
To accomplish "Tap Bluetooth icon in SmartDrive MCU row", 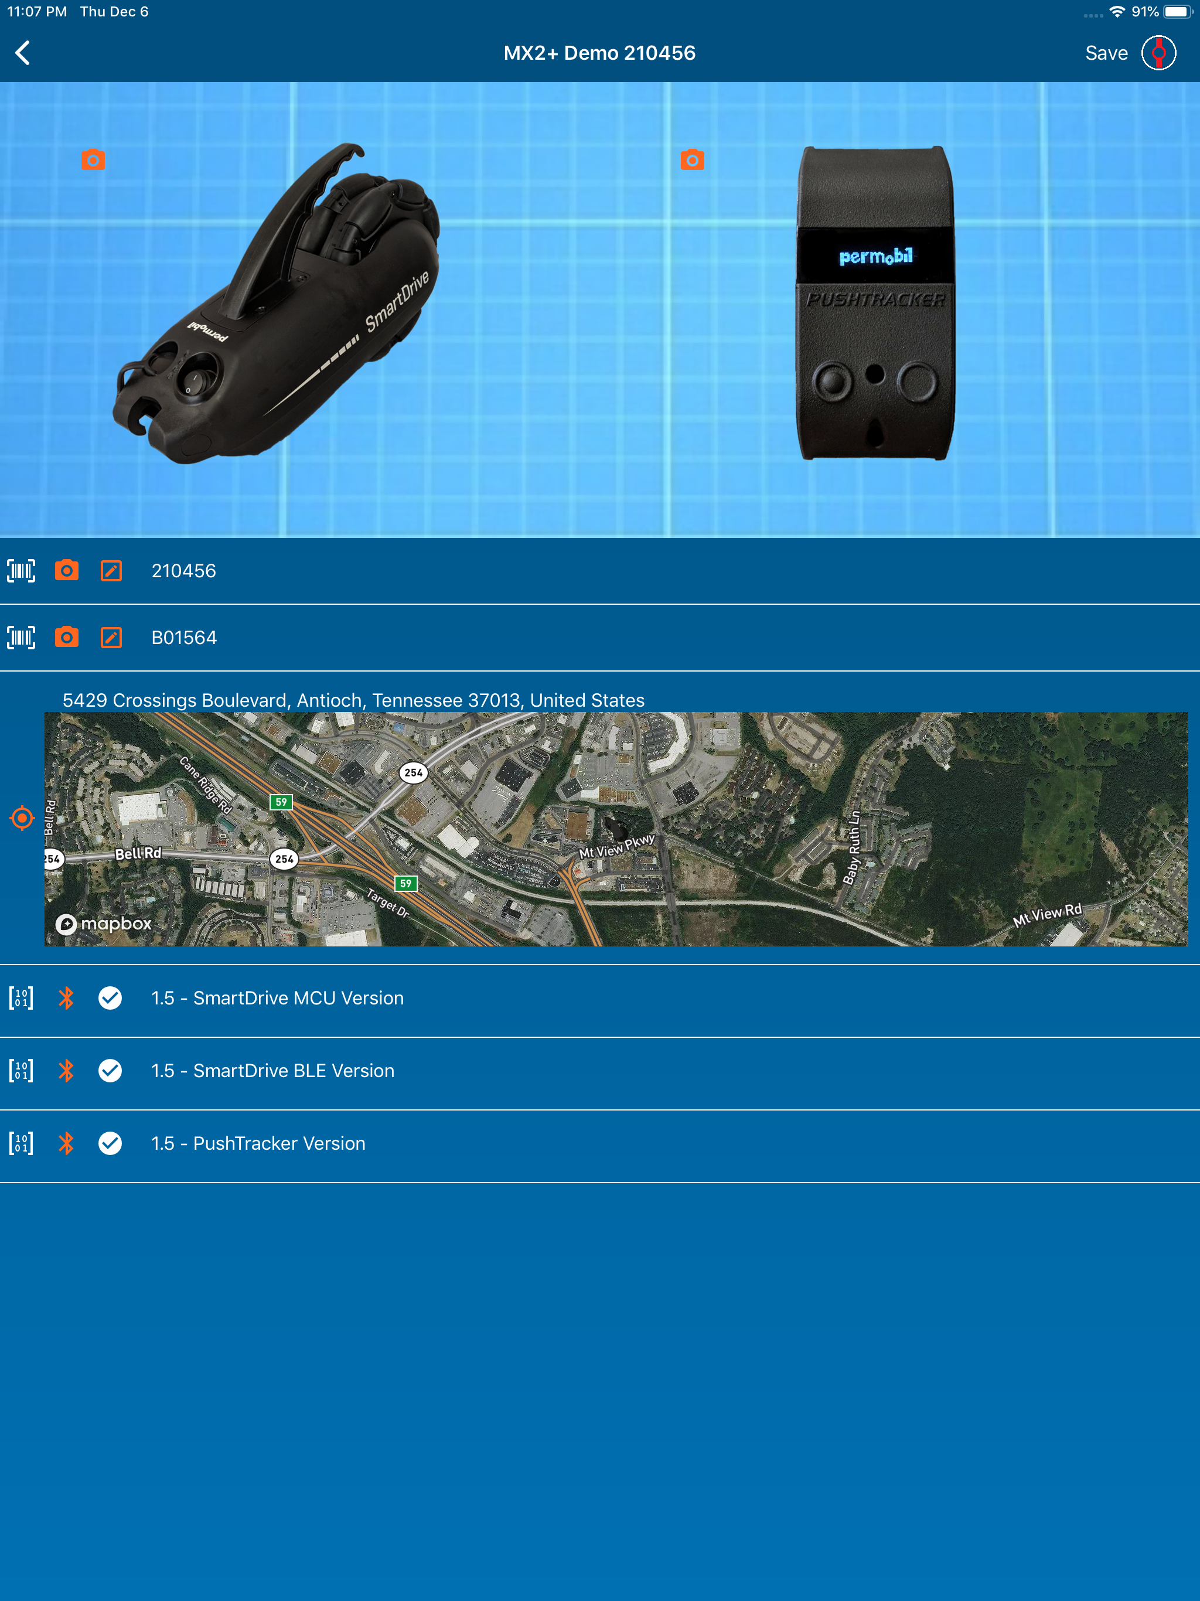I will point(66,997).
